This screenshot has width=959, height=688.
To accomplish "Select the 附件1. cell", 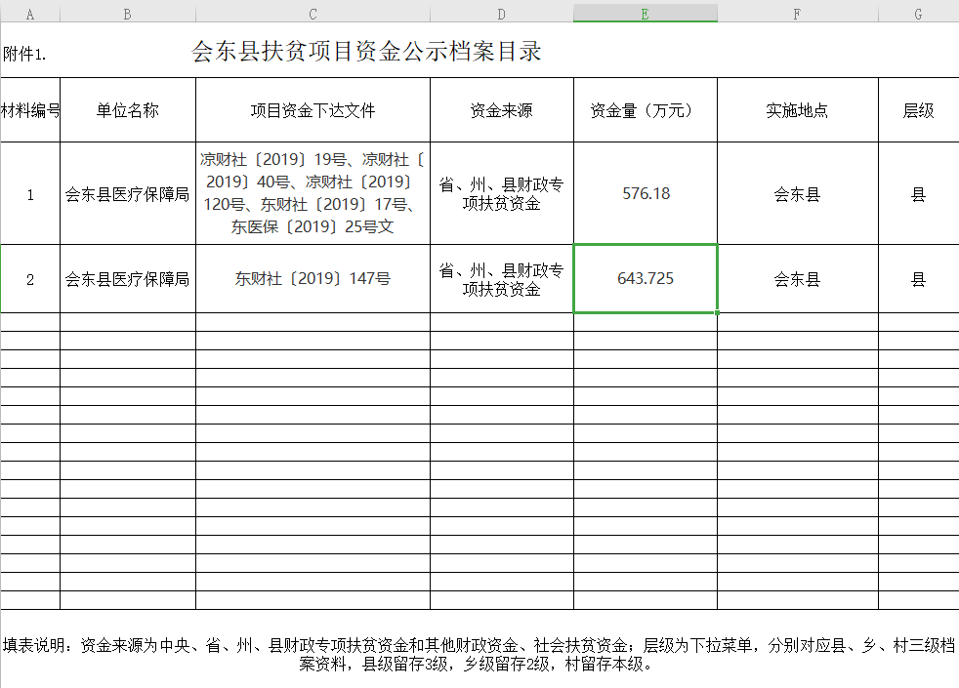I will pos(25,55).
